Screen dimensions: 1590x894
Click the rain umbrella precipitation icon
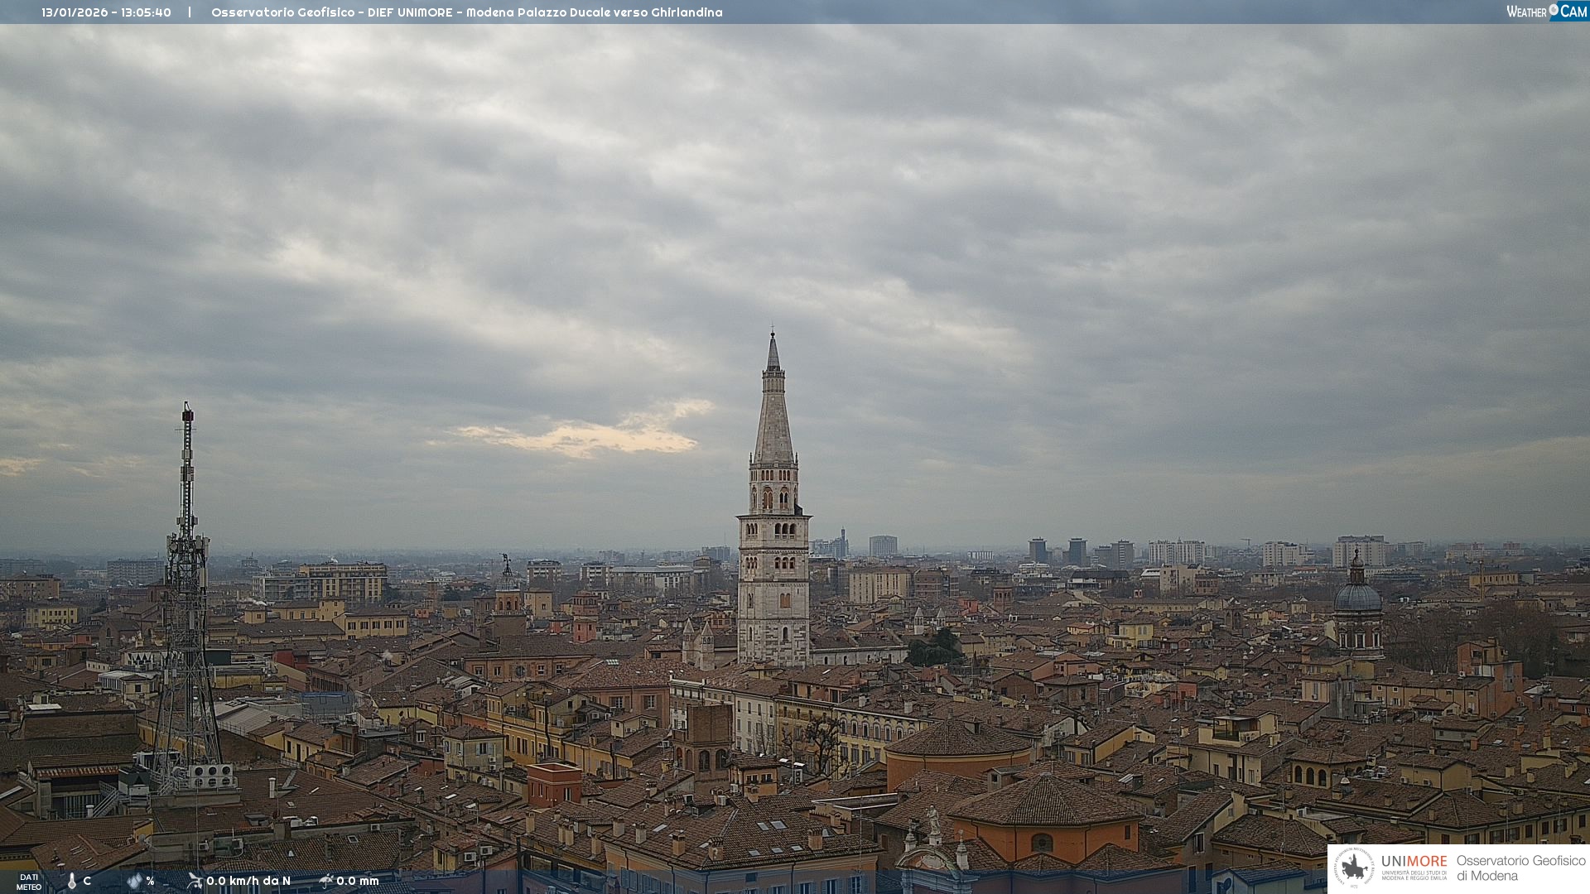(325, 881)
